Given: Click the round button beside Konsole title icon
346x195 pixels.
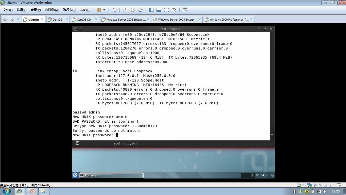Looking at the screenshot, I should point(81,29).
